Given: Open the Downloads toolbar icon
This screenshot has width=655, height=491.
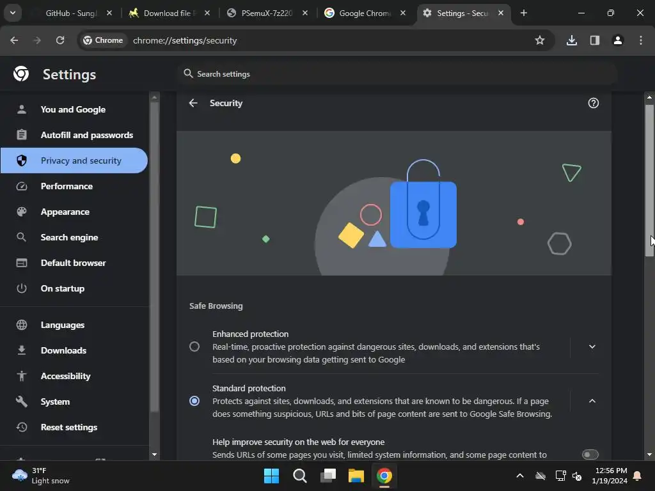Looking at the screenshot, I should (x=572, y=40).
